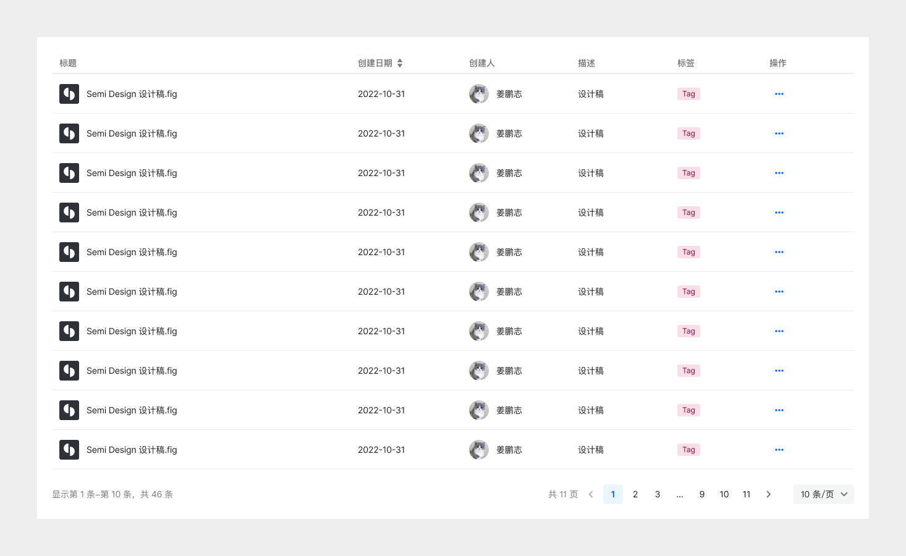Click the ellipsis actions icon on the last row
The height and width of the screenshot is (556, 906).
[x=779, y=450]
